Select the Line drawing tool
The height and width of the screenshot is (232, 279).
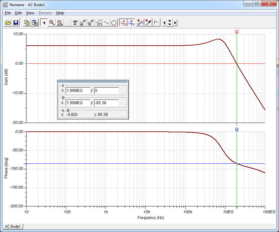coord(106,23)
